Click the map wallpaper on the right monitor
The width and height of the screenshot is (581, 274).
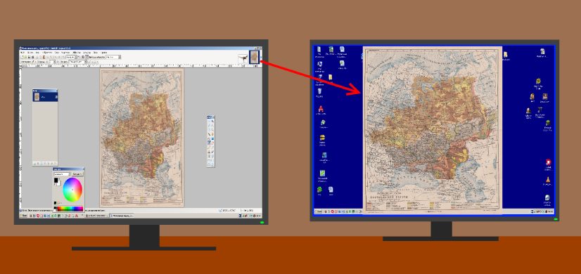(433, 130)
